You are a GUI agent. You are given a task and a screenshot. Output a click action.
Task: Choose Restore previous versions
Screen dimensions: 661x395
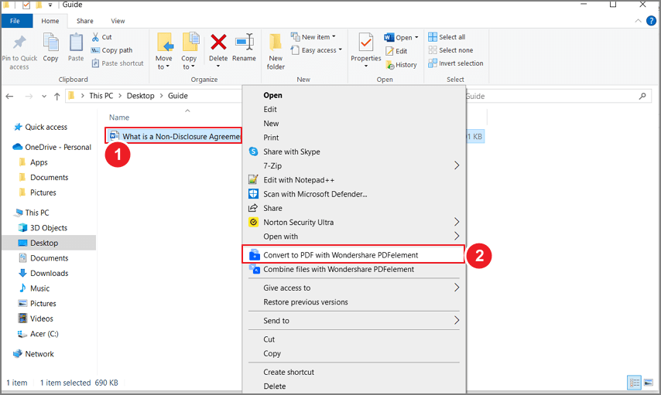click(x=353, y=302)
